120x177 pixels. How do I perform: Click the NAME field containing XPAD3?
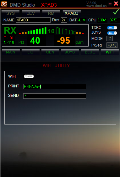(33, 20)
